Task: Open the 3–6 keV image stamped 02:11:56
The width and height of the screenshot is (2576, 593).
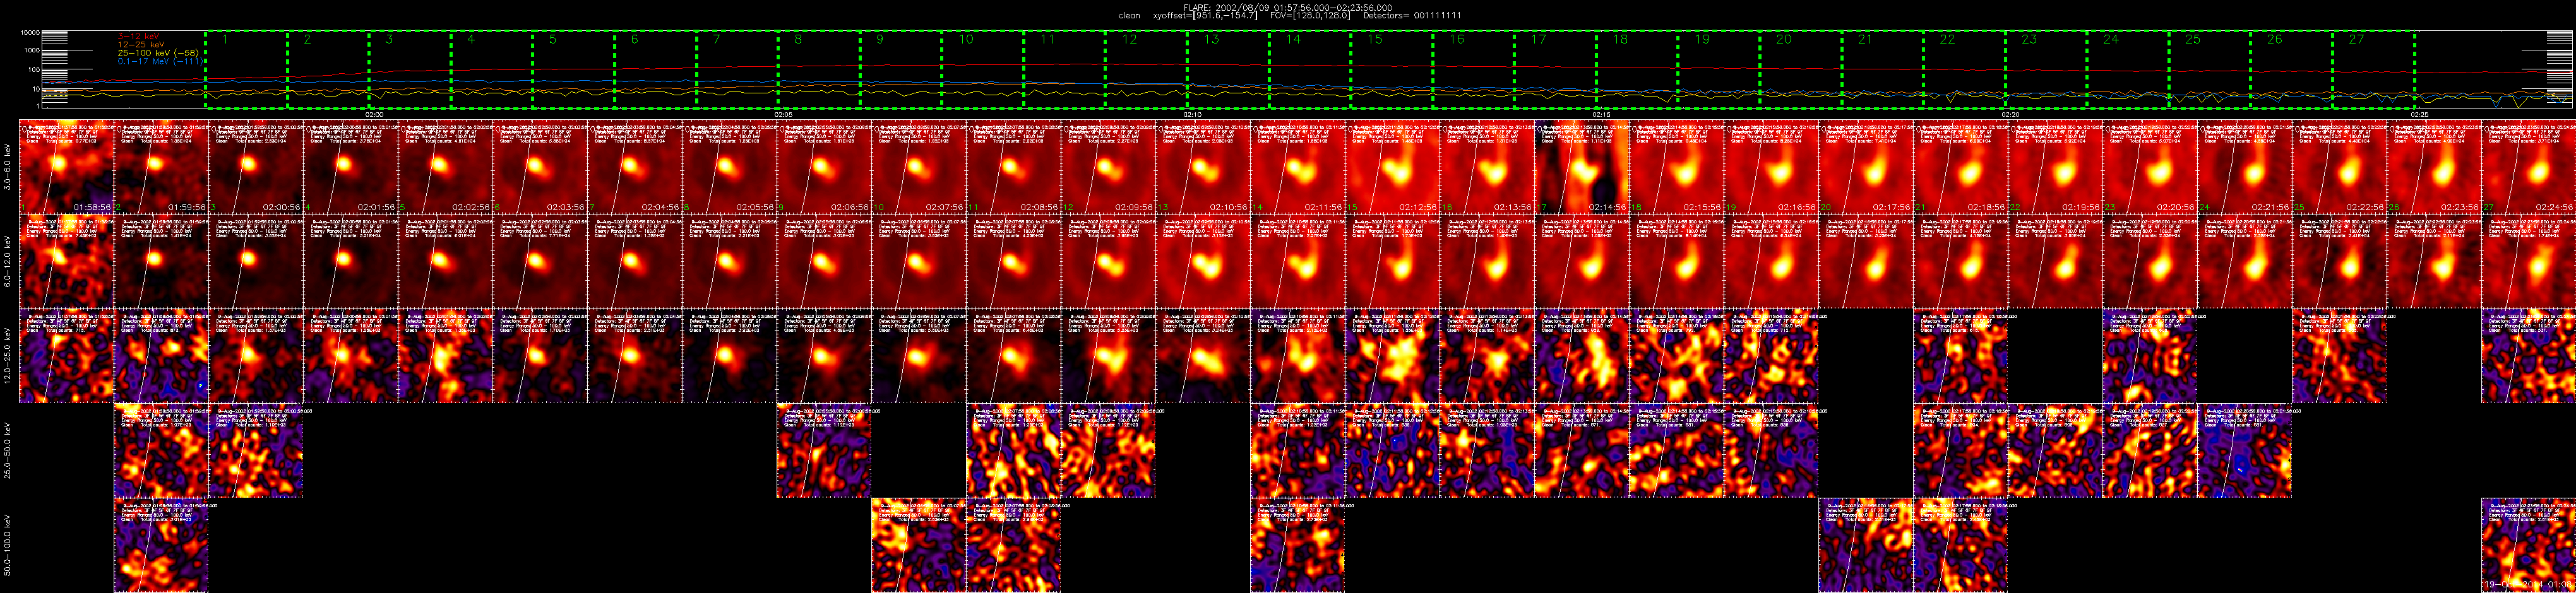Action: coord(1297,167)
